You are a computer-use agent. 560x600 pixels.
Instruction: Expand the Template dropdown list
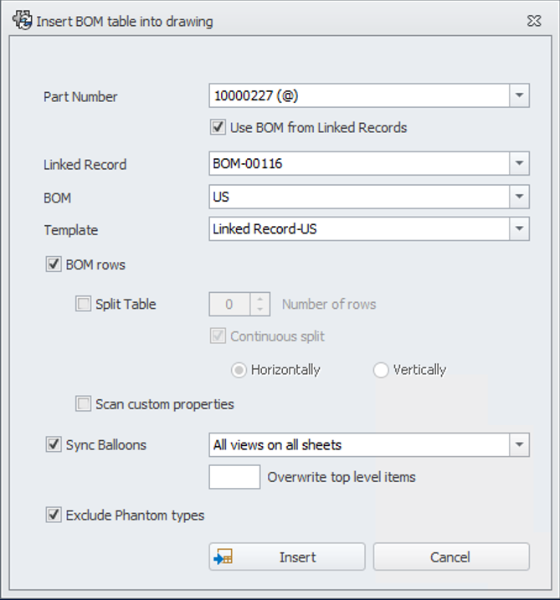click(519, 229)
